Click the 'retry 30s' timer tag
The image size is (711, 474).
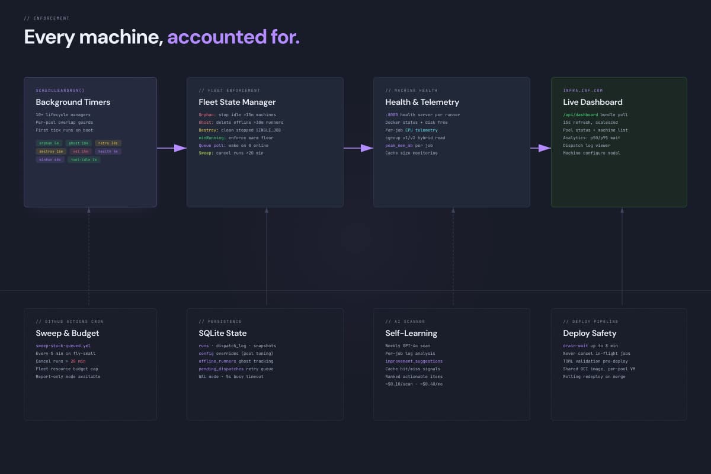108,143
